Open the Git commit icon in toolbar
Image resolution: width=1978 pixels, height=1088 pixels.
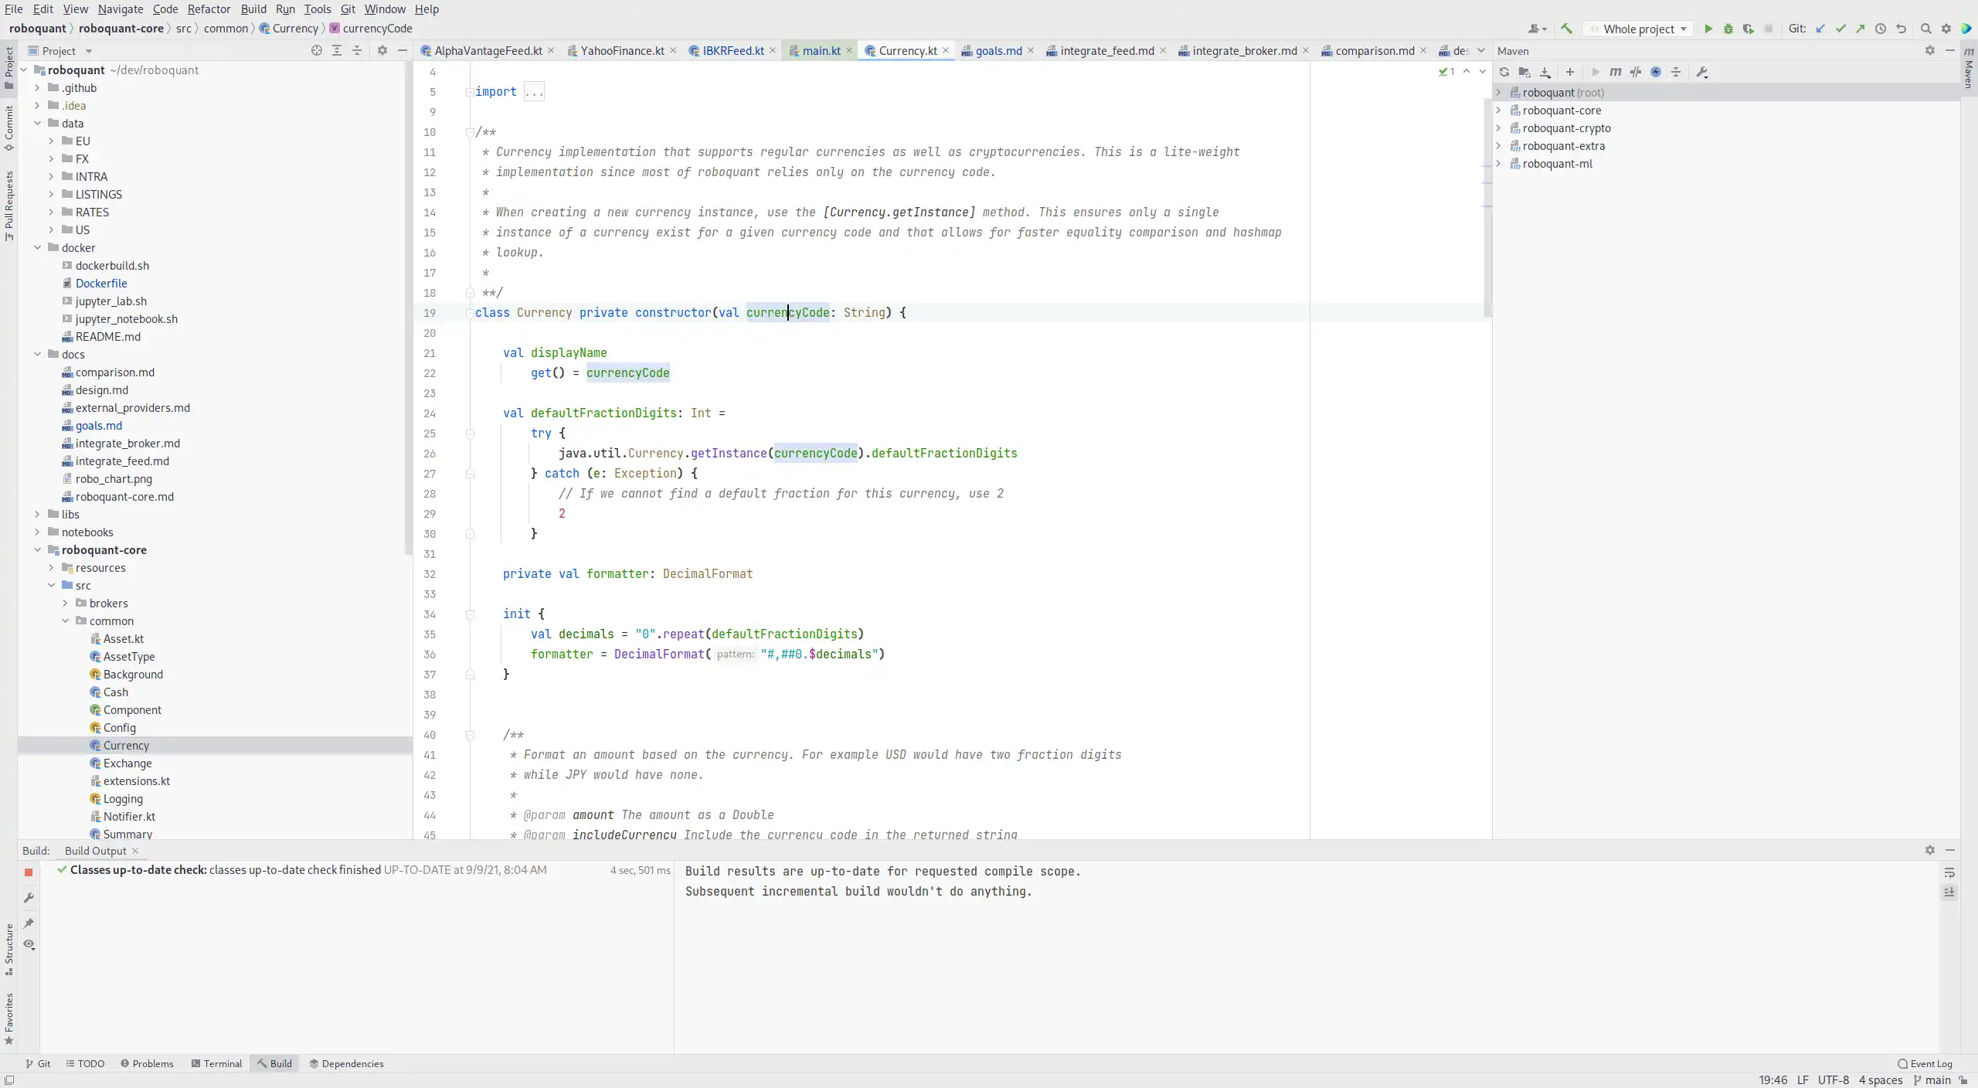[1843, 29]
